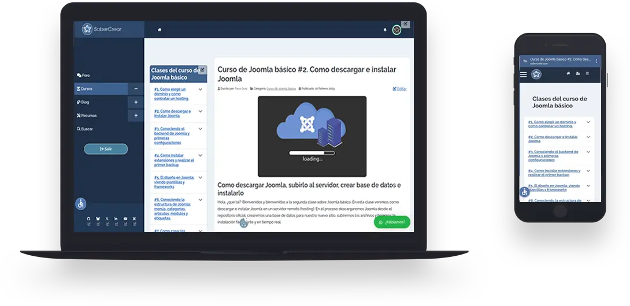Click the Salir logout button
630x306 pixels.
coord(106,149)
